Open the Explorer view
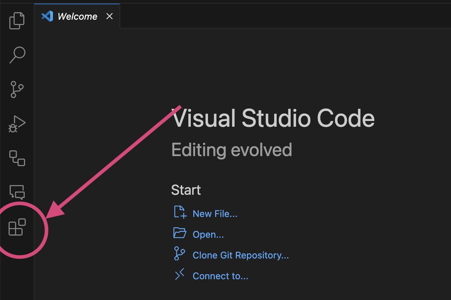Screen dimensions: 451x300 (x=16, y=20)
